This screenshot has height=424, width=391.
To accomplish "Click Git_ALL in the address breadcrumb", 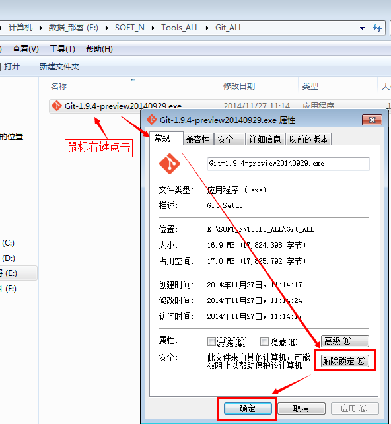I will 229,28.
